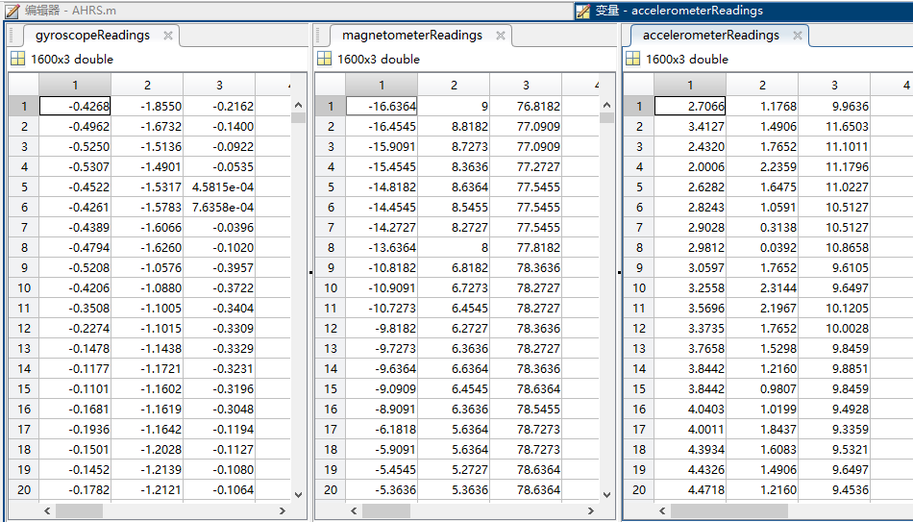Click 1600x3 double label in accelerometerReadings
913x522 pixels.
687,59
